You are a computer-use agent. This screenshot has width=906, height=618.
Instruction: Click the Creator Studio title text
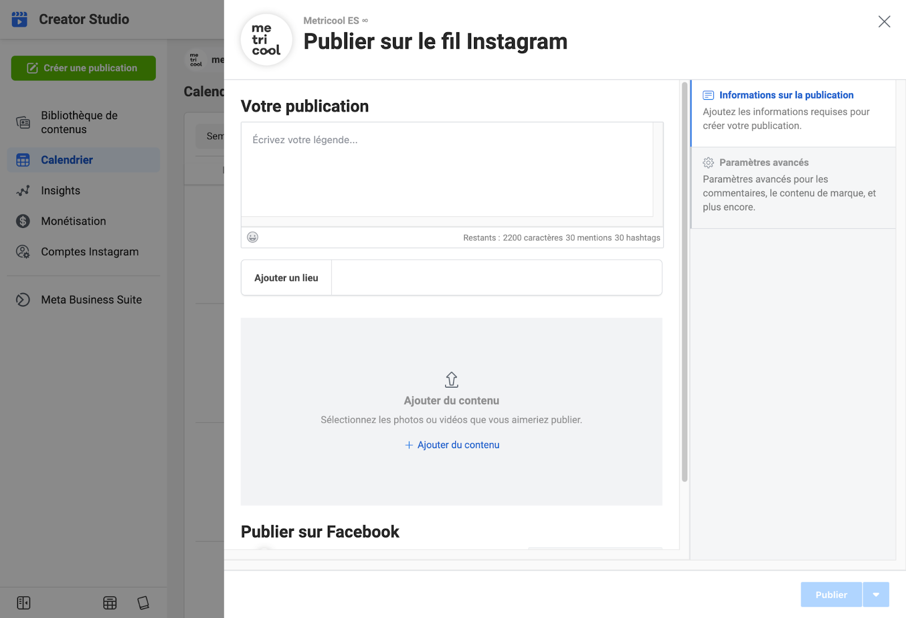click(84, 19)
